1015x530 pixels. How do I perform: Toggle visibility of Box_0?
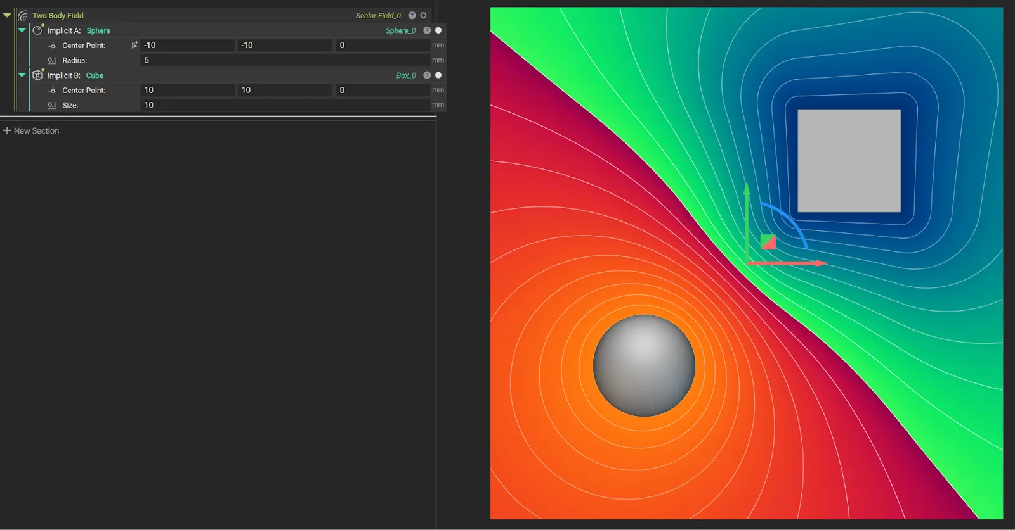pos(438,75)
